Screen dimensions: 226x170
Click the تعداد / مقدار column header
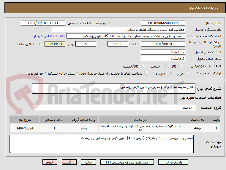pyautogui.click(x=54, y=120)
